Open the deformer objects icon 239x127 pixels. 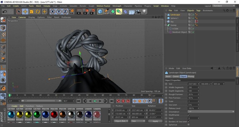[125, 11]
